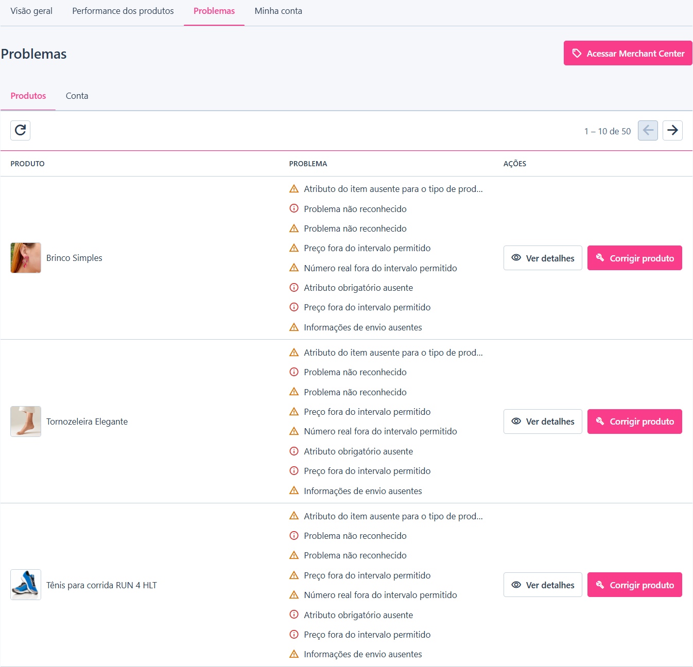Image resolution: width=693 pixels, height=667 pixels.
Task: Click warning icon of Brinco Simples 'Número real fora do intervalo'
Action: tap(294, 268)
